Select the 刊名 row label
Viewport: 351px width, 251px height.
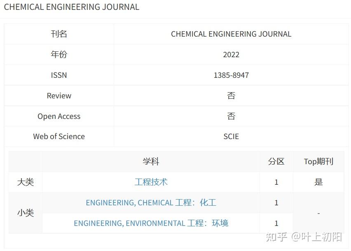click(x=59, y=34)
